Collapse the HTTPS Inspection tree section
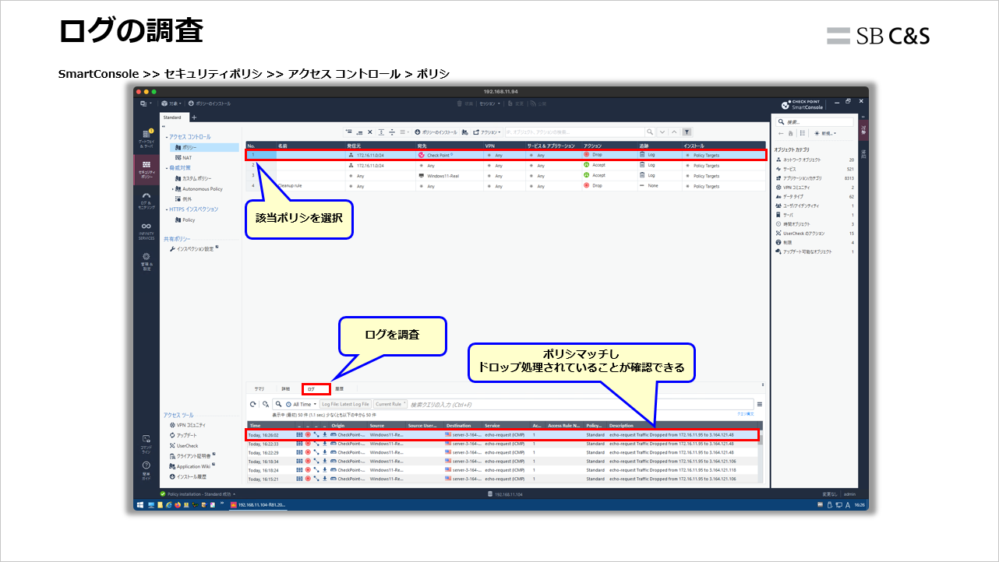 [x=165, y=209]
